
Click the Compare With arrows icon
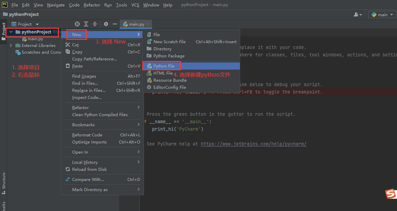pos(68,180)
